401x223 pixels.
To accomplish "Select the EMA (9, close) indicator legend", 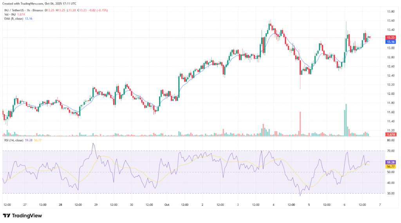I will [14, 18].
